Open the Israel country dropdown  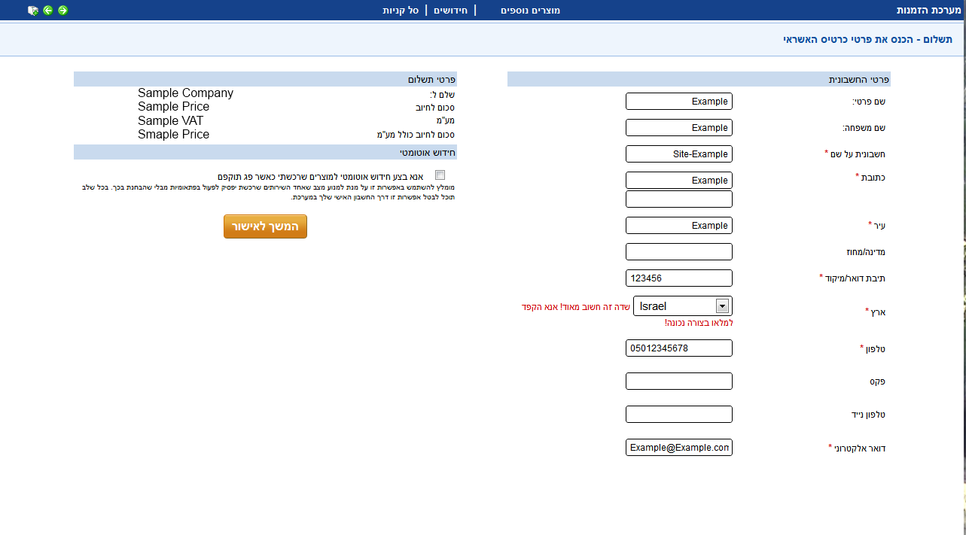(x=683, y=306)
